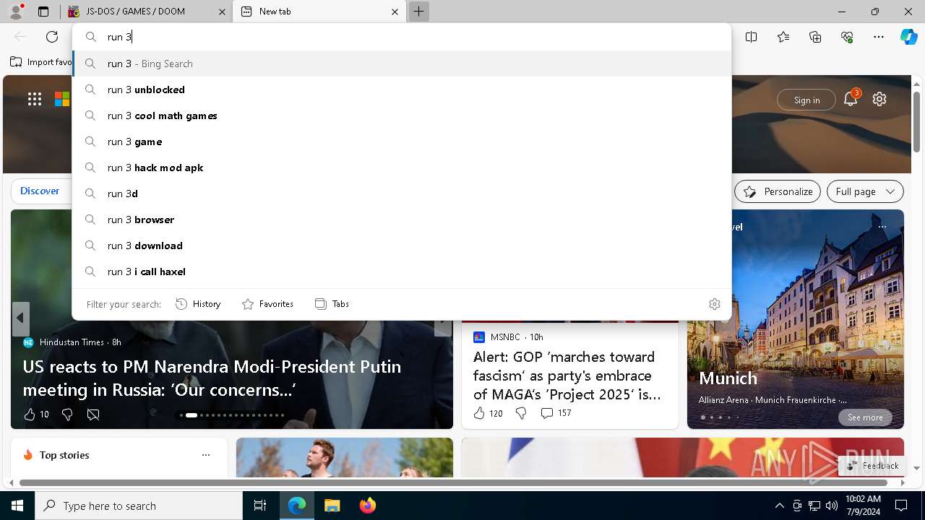
Task: Open the Settings and more ellipsis menu
Action: [879, 37]
